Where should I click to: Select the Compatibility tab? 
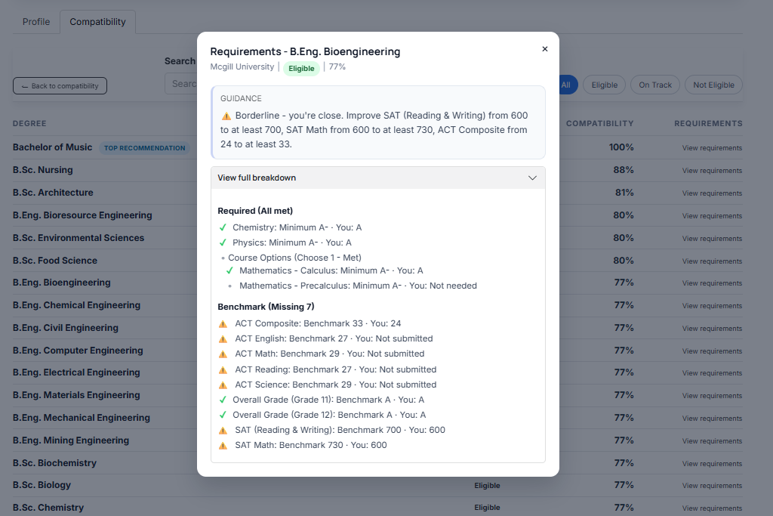(x=97, y=22)
